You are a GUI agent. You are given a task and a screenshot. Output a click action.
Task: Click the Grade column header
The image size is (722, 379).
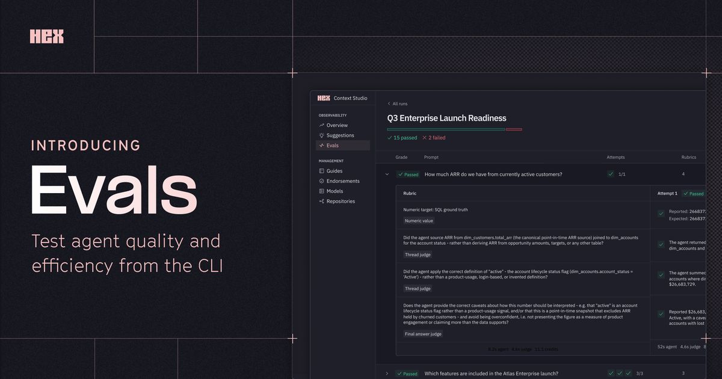(401, 158)
